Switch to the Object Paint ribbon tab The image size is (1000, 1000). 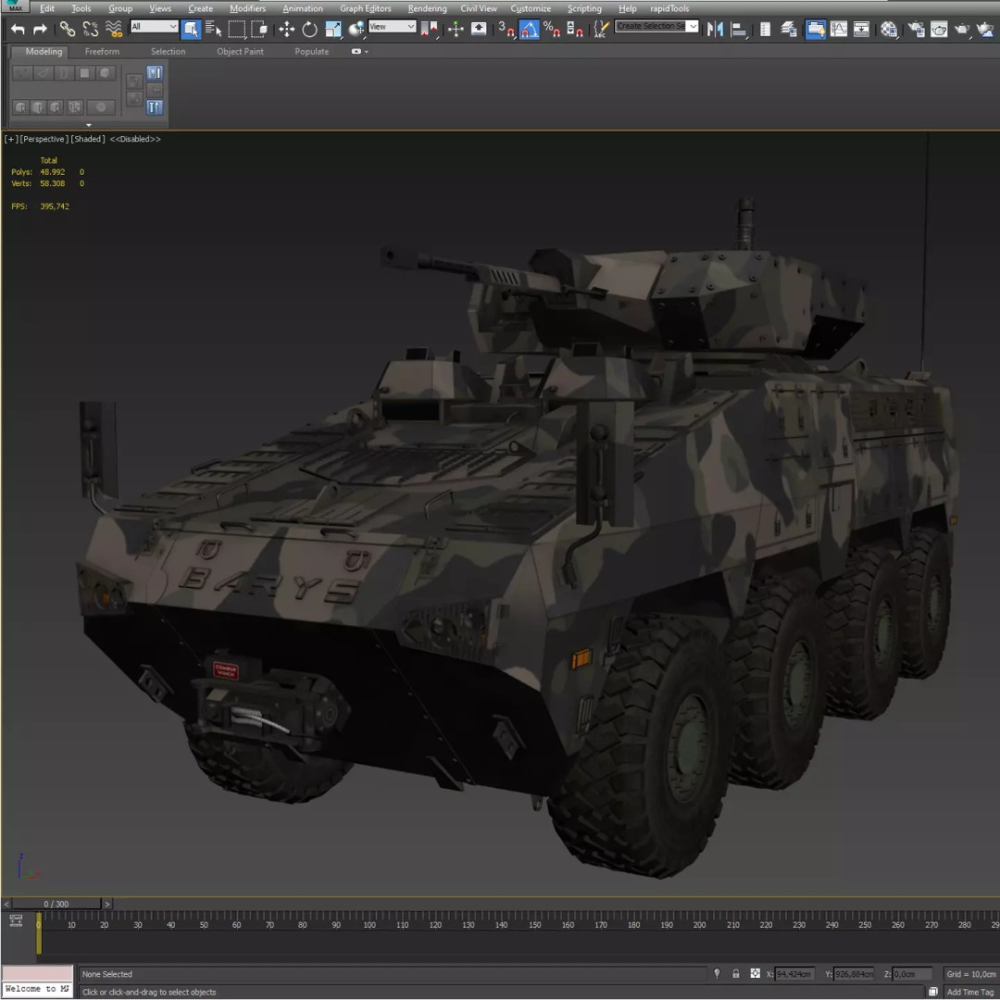coord(240,52)
